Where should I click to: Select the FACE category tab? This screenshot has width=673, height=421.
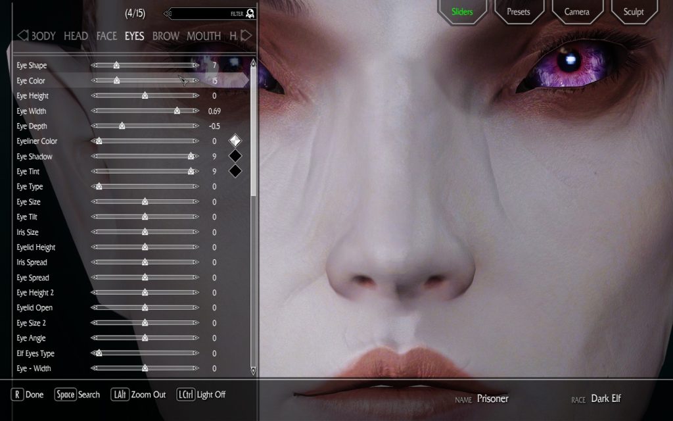click(106, 36)
